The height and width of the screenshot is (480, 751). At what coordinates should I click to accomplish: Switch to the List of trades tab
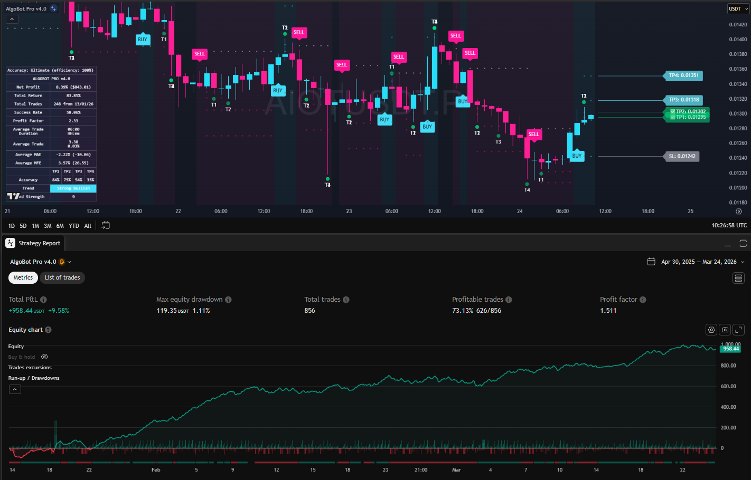coord(62,277)
